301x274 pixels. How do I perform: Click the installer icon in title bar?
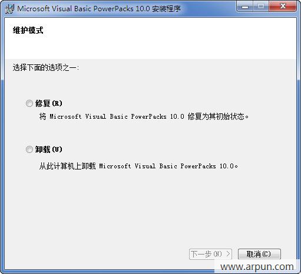point(9,9)
